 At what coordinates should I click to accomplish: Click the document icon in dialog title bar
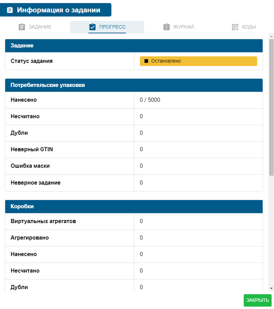point(9,10)
